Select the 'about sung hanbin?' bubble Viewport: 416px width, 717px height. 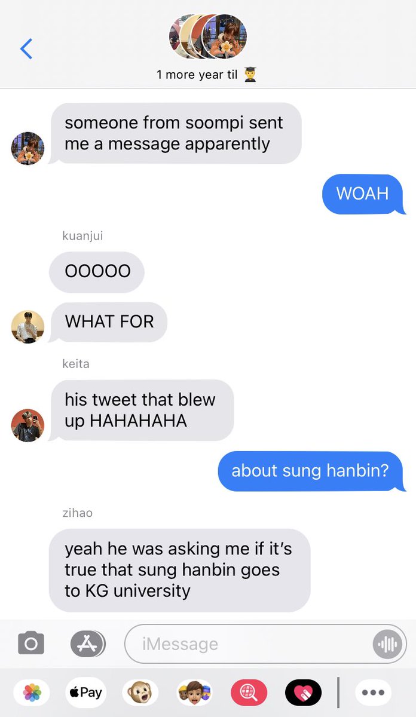(310, 471)
